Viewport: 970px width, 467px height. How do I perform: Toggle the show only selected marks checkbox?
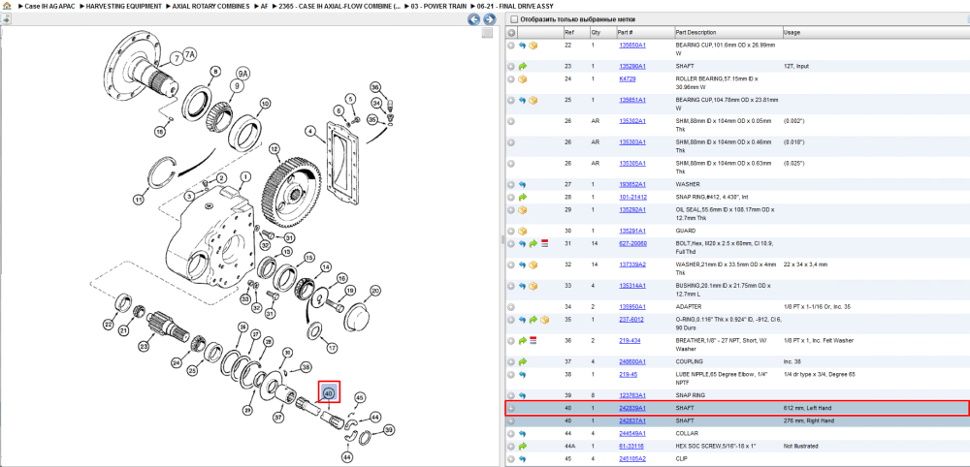pos(513,19)
